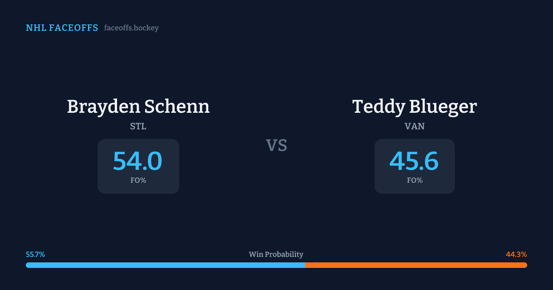This screenshot has width=553, height=290.
Task: Click the first name Teddy
Action: (x=378, y=107)
